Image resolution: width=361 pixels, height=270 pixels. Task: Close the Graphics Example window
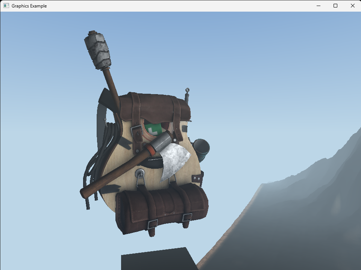tap(352, 6)
